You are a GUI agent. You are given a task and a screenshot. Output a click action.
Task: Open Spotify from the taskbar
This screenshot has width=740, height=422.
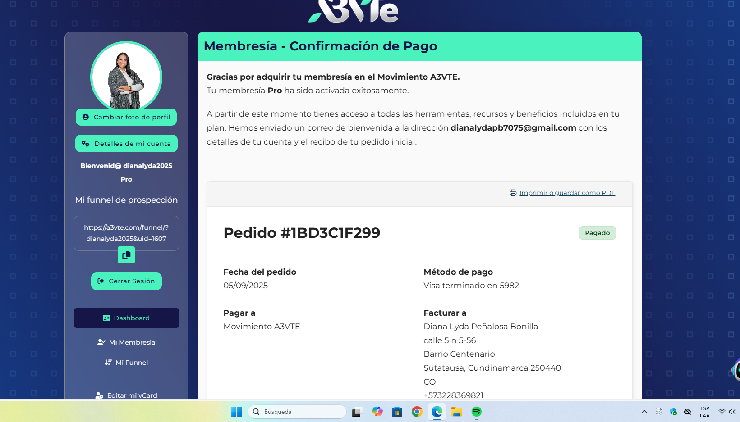(x=477, y=412)
